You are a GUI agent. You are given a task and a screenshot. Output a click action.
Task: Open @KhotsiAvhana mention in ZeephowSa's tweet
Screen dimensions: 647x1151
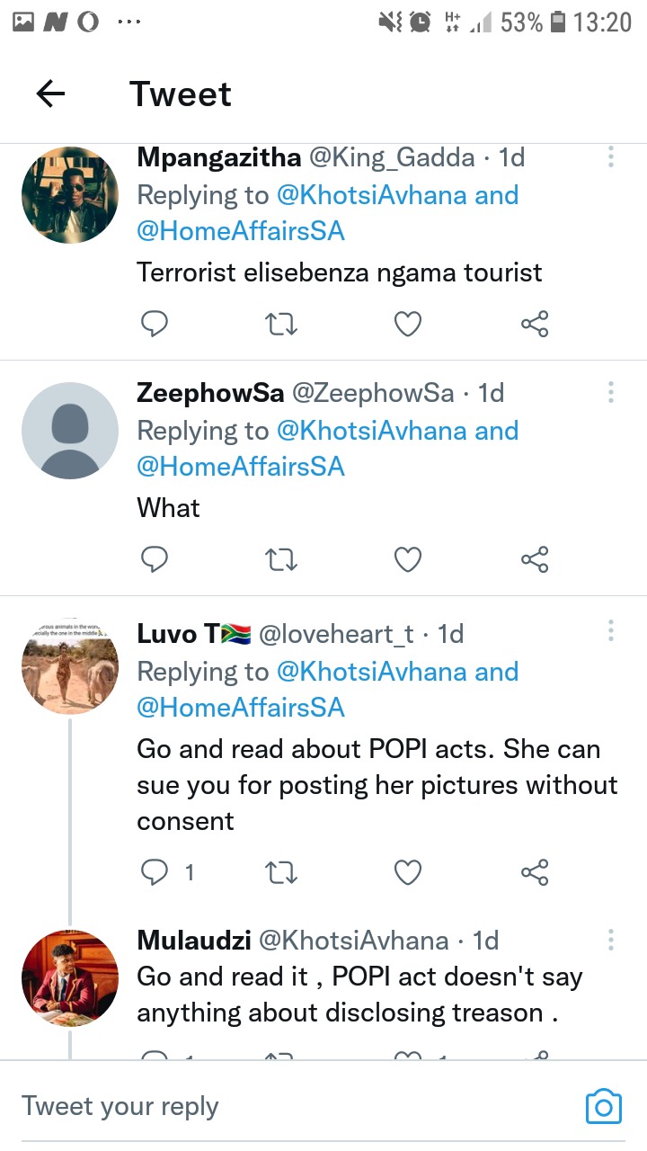coord(371,431)
